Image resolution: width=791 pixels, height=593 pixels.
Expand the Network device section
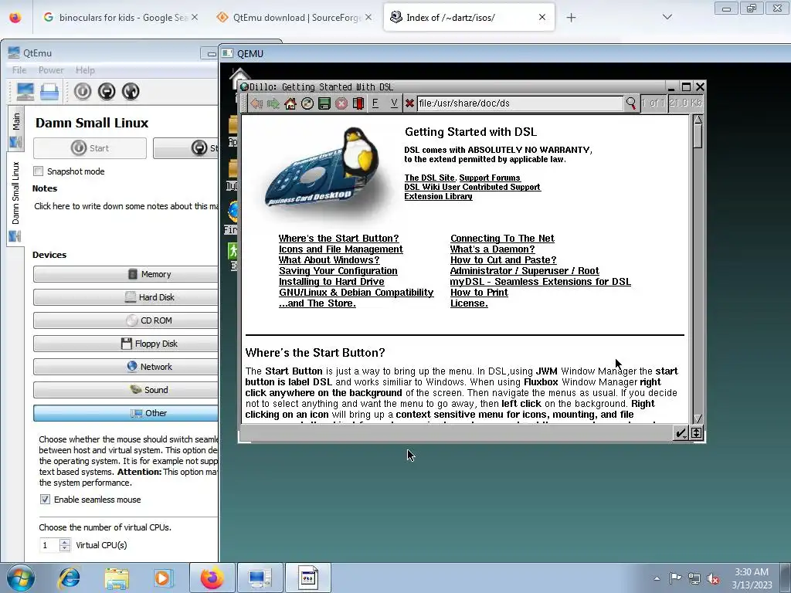click(x=126, y=367)
